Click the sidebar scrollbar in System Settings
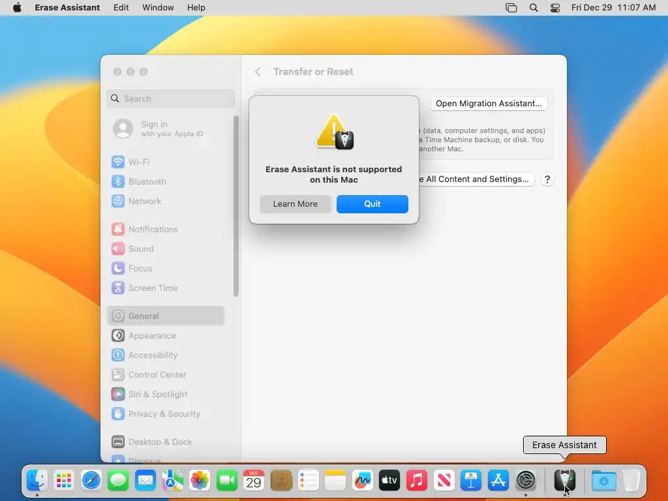668x501 pixels. click(x=236, y=206)
